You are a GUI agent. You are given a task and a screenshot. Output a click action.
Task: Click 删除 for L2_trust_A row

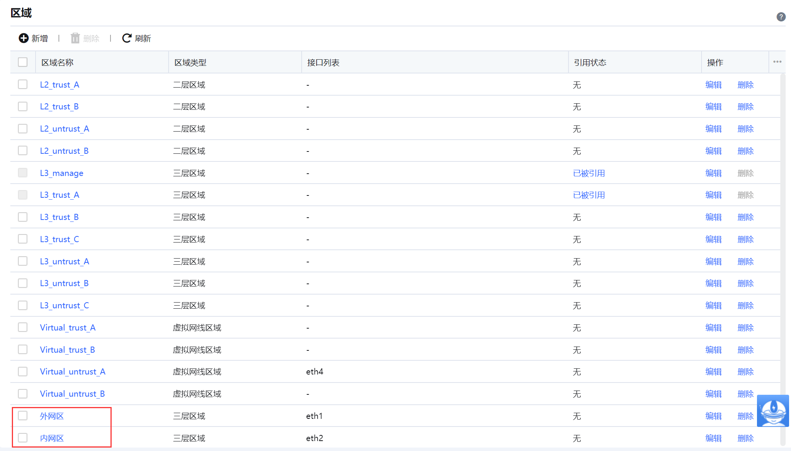coord(746,85)
